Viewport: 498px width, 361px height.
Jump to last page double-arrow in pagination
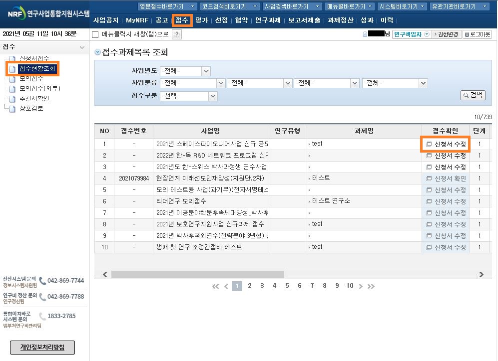click(x=371, y=286)
